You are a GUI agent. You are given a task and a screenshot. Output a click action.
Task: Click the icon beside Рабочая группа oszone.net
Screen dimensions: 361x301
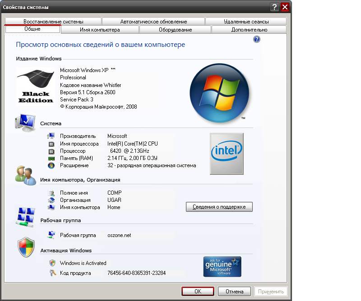tap(51, 235)
